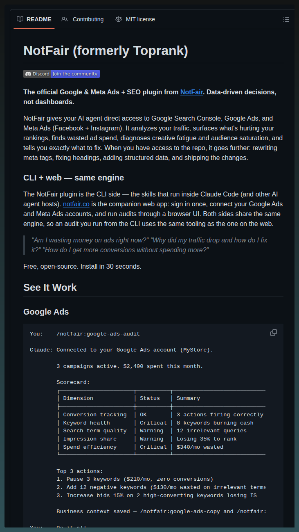Click the italic quote block text

click(x=149, y=245)
